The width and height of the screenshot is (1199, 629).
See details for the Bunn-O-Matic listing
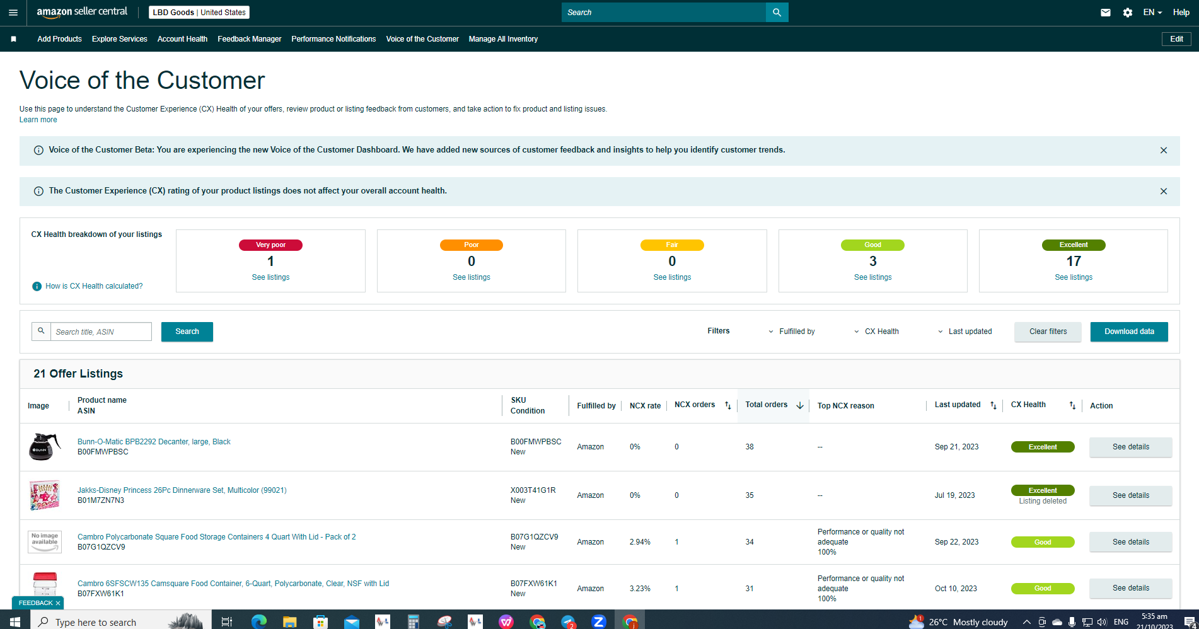tap(1130, 447)
